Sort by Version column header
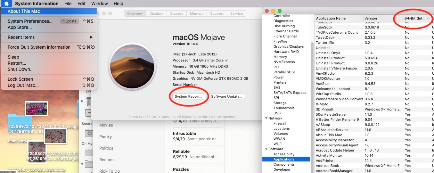 tap(383, 18)
